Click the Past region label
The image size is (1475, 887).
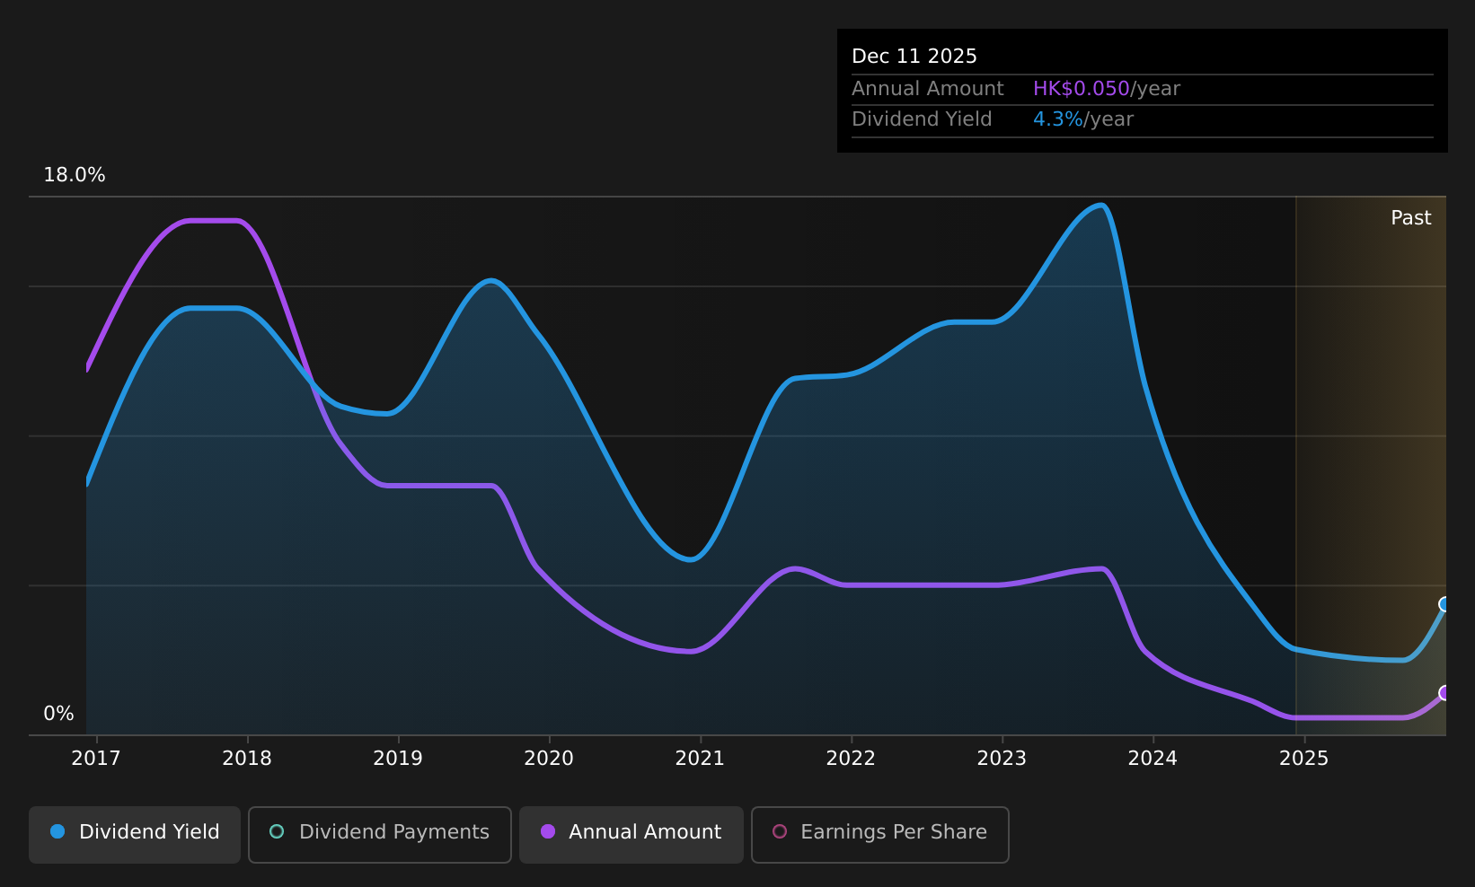[x=1410, y=218]
